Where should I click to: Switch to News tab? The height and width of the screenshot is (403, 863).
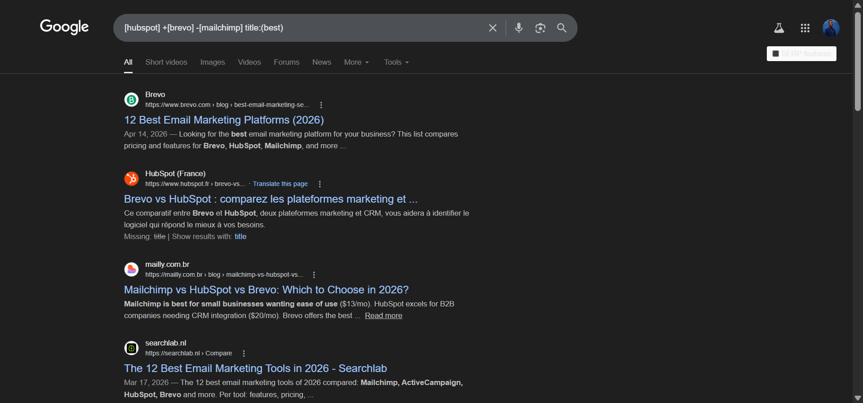322,62
